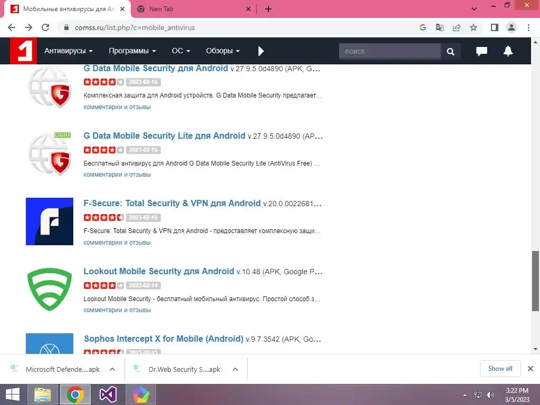Open Lookout Mobile Security для Android link
The height and width of the screenshot is (405, 540).
159,271
